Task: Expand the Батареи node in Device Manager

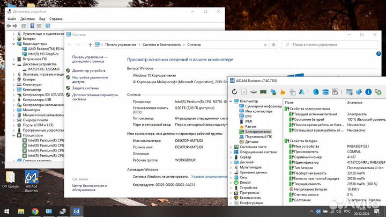Action: coord(14,39)
